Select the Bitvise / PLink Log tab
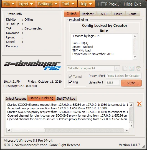The height and width of the screenshot is (150, 147). click(x=41, y=98)
